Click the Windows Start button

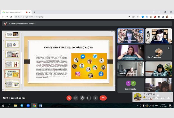(3, 106)
